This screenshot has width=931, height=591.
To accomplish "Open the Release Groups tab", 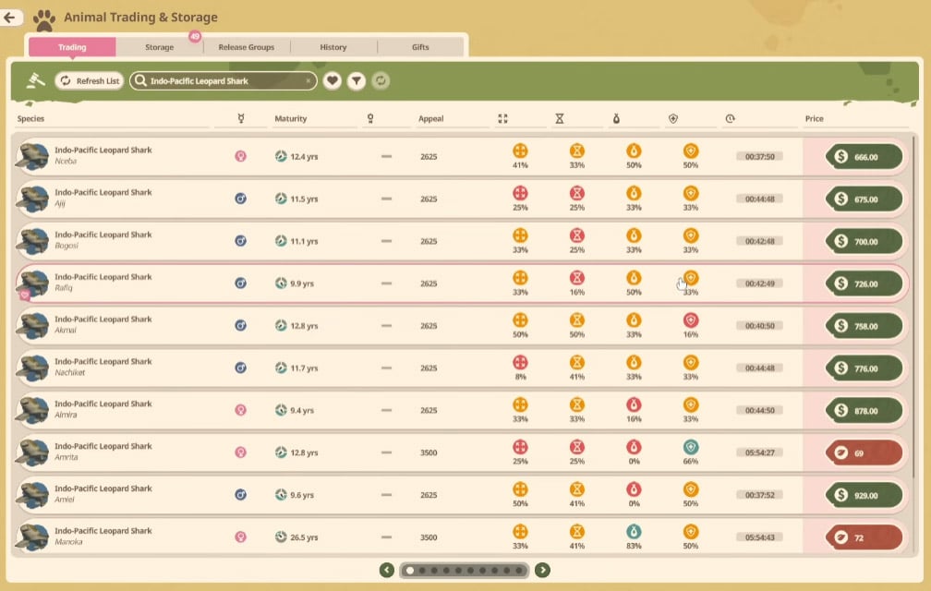I will pyautogui.click(x=246, y=47).
